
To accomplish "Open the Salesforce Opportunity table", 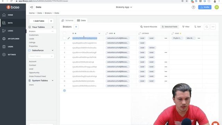I will [34, 73].
